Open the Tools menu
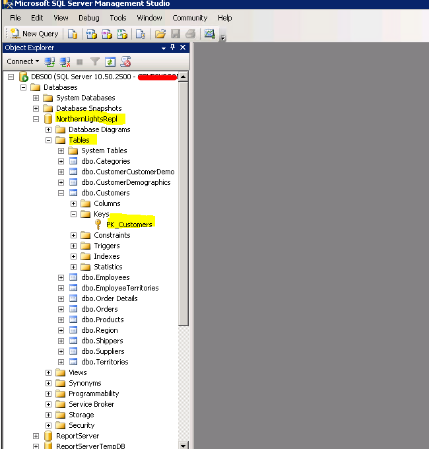Viewport: 429px width, 449px height. [118, 18]
